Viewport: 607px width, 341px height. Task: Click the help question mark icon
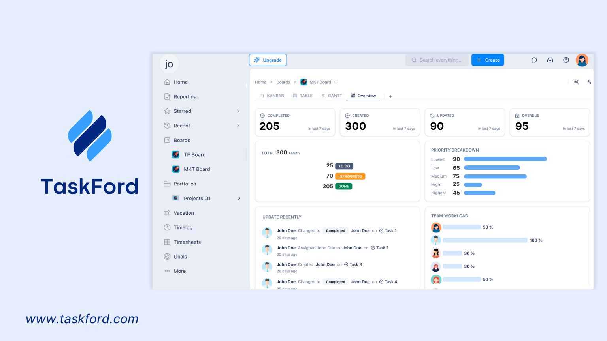click(566, 60)
